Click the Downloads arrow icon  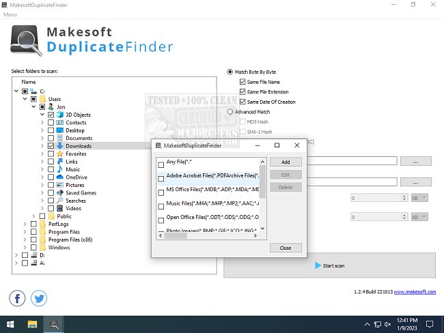(x=59, y=146)
